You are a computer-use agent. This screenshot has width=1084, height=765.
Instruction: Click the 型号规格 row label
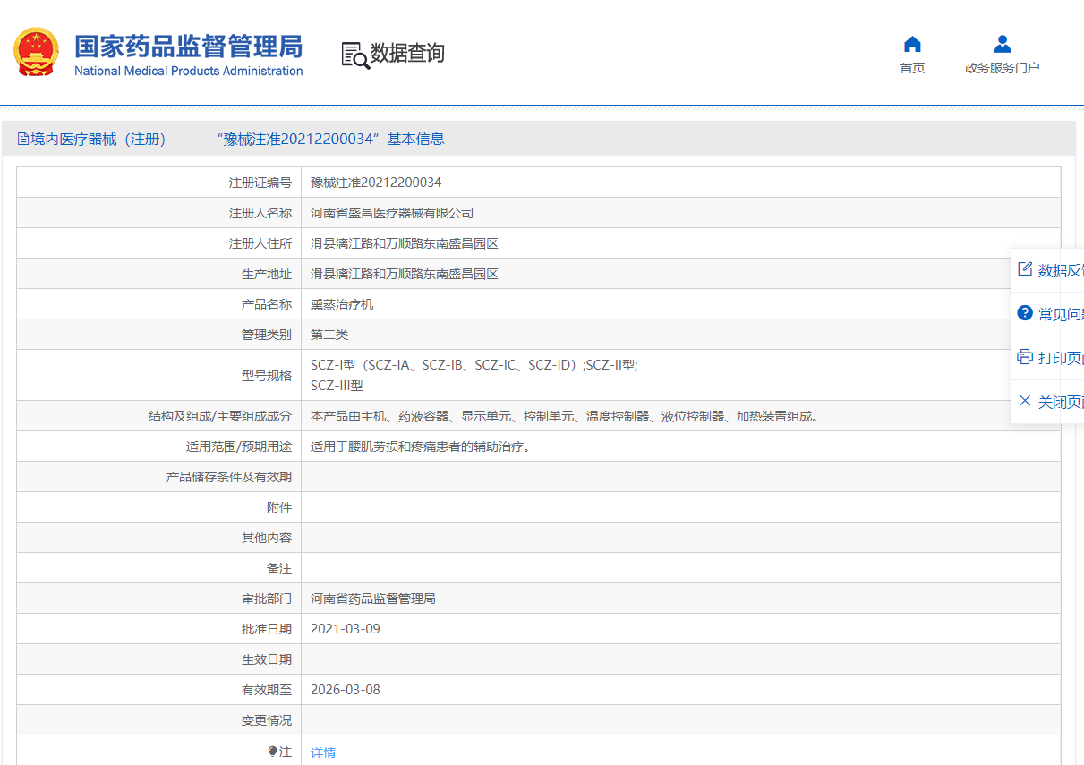click(267, 376)
